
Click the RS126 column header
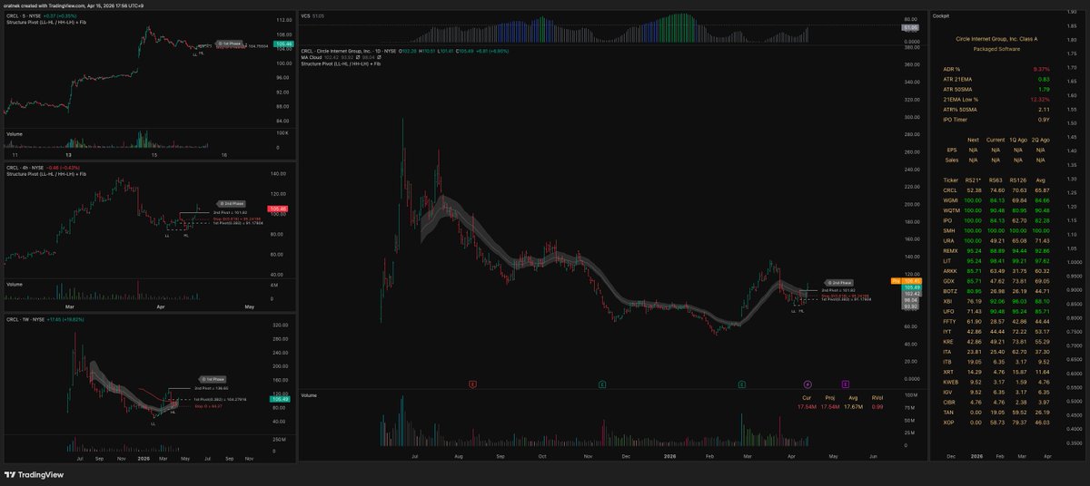[1019, 180]
